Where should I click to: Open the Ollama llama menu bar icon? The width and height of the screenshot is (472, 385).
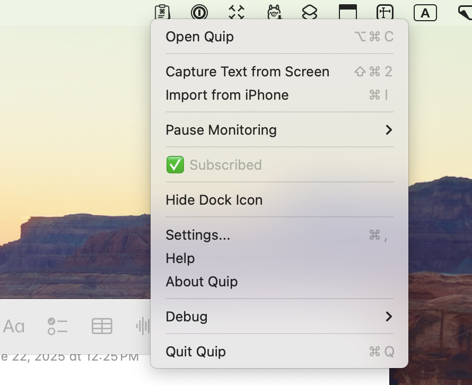coord(274,12)
